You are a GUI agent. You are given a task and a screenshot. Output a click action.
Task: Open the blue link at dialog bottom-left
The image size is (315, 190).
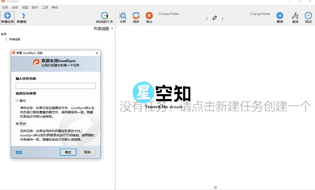[x=19, y=152]
